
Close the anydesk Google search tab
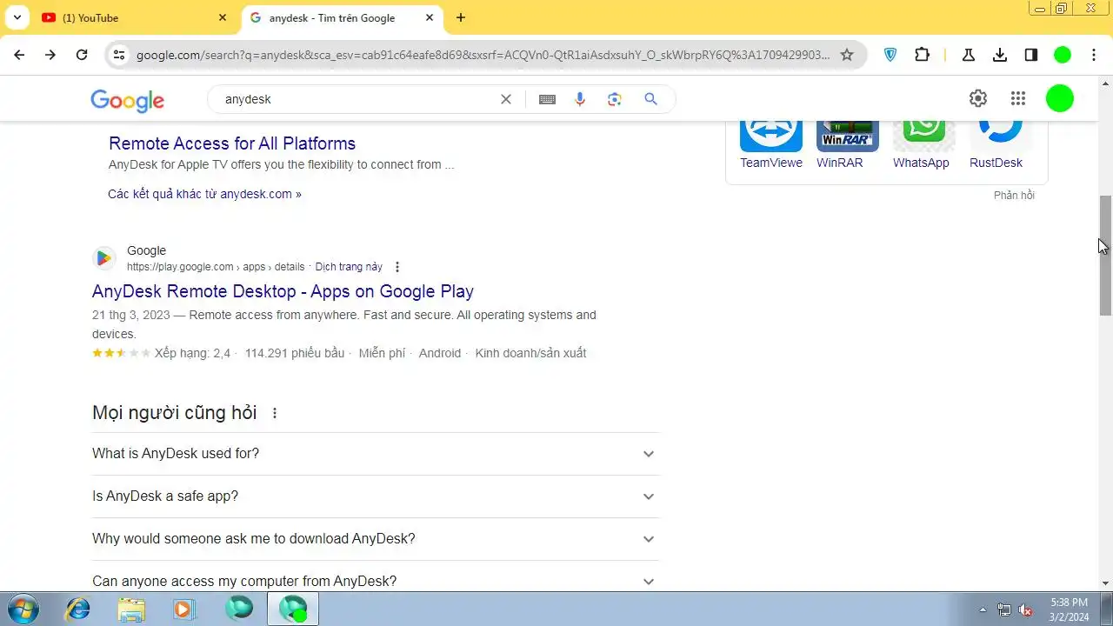click(430, 17)
